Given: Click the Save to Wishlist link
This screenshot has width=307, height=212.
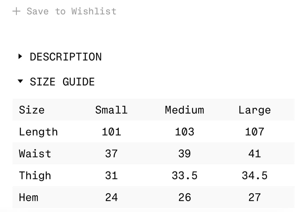Looking at the screenshot, I should [x=71, y=11].
